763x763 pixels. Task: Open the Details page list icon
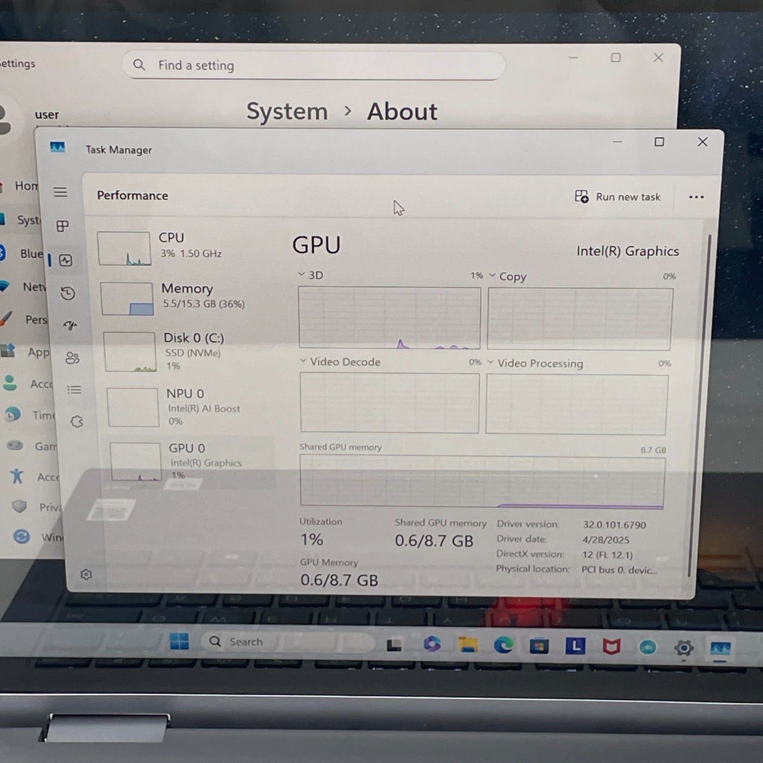[74, 390]
